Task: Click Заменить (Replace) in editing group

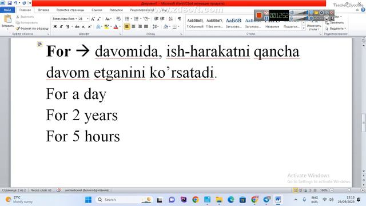Action: click(335, 23)
